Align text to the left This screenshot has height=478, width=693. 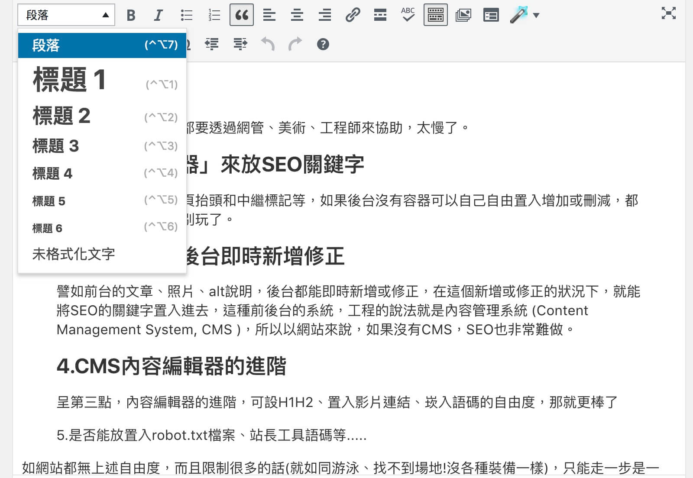click(269, 16)
